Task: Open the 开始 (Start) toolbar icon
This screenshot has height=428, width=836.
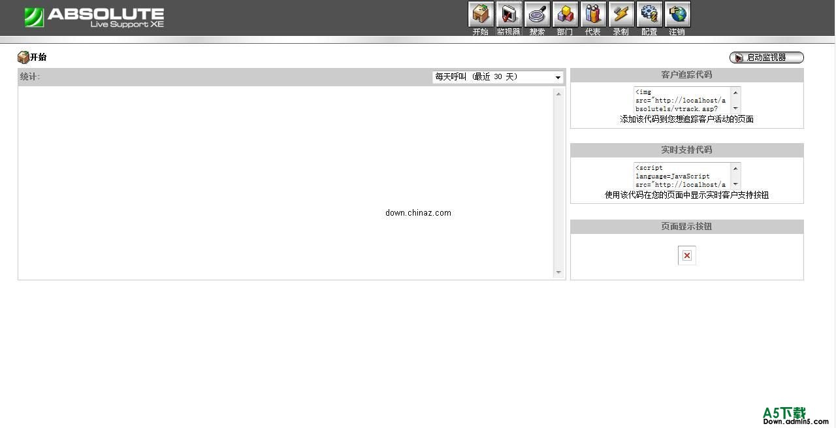Action: click(481, 14)
